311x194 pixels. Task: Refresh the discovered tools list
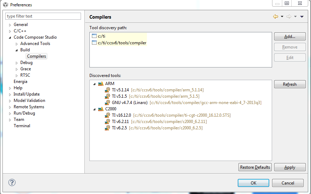(x=290, y=84)
